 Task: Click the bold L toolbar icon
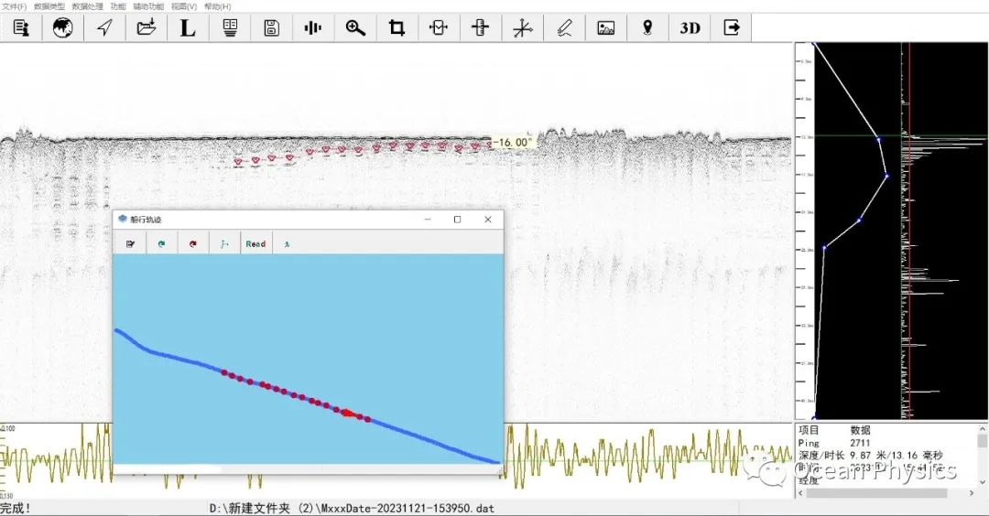click(x=188, y=27)
